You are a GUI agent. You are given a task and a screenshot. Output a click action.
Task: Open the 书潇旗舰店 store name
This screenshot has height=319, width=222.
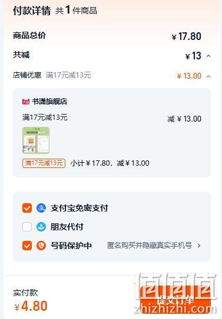[49, 101]
